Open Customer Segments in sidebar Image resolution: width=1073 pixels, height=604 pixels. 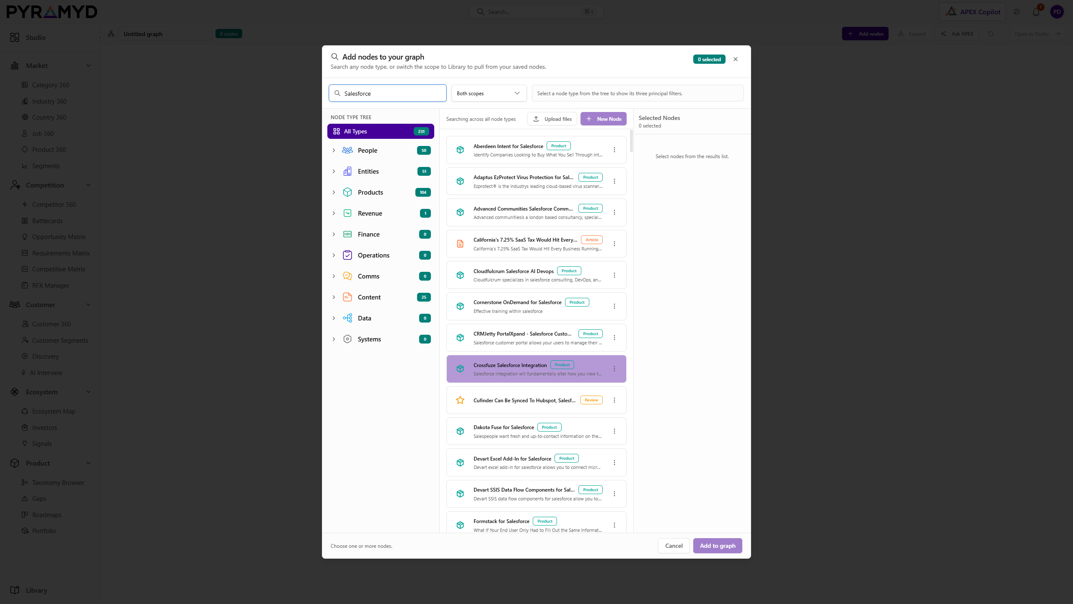(x=60, y=340)
